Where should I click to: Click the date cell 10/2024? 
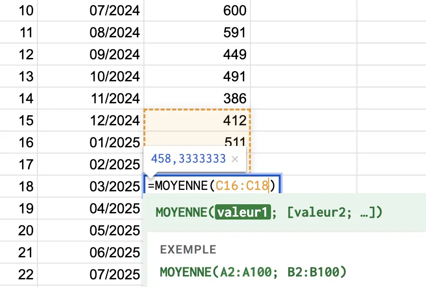(91, 76)
